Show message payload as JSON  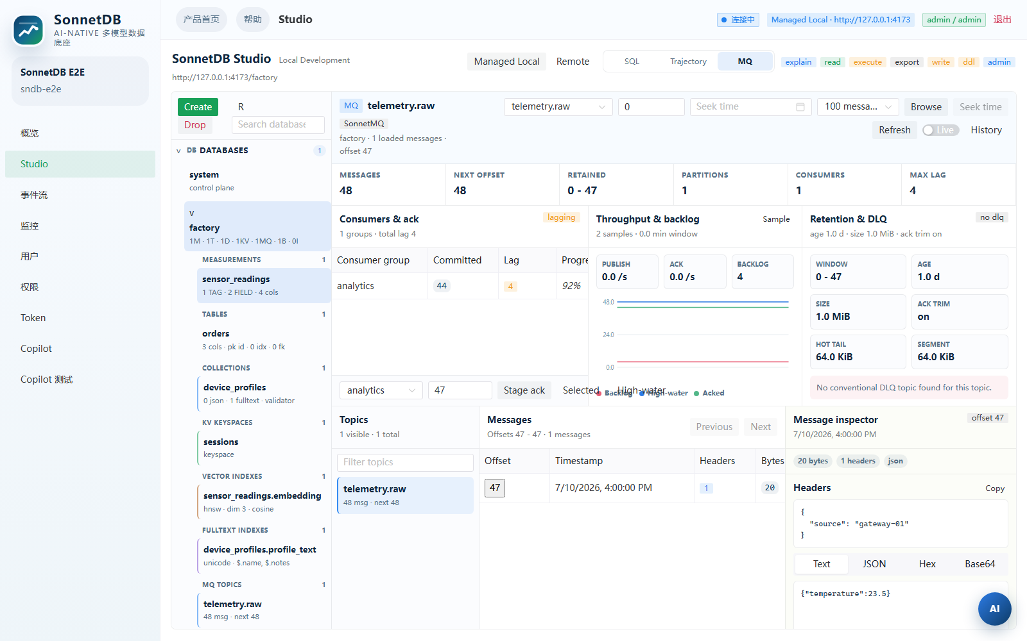[x=874, y=564]
